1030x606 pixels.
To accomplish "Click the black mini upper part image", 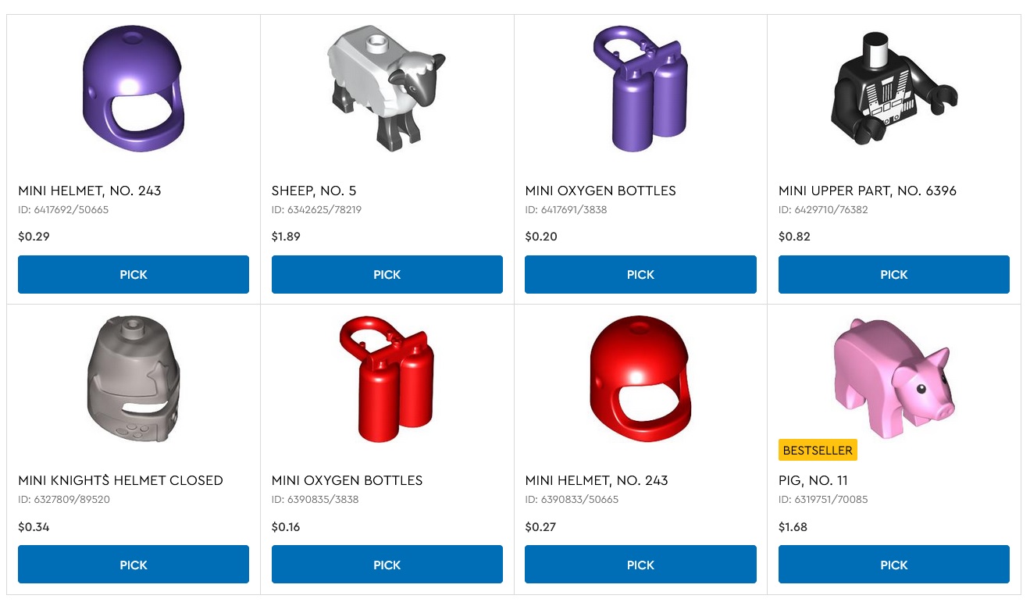I will click(893, 88).
